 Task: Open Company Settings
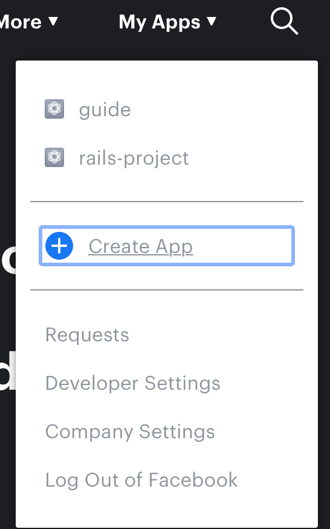coord(131,432)
